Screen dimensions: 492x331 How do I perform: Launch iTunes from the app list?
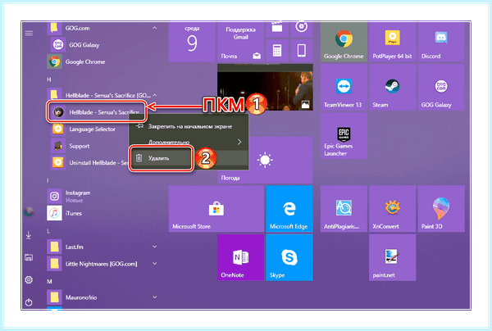pyautogui.click(x=102, y=213)
